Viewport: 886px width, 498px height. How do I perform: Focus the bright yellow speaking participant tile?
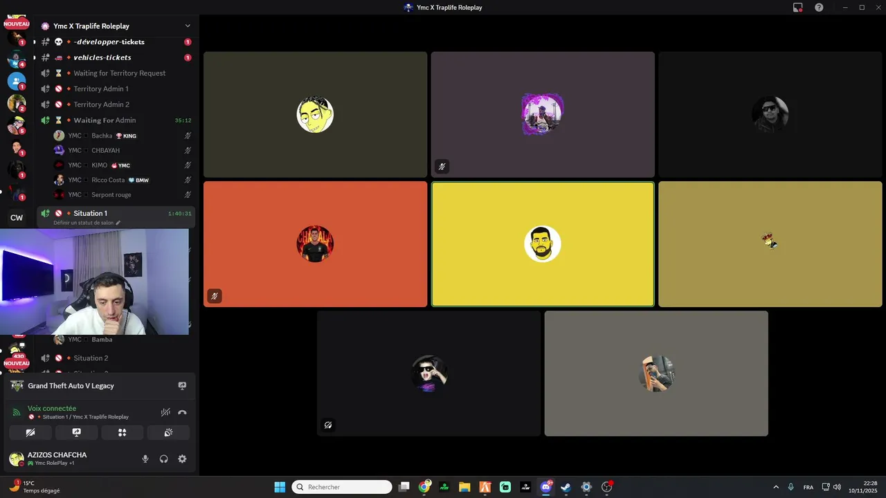543,244
